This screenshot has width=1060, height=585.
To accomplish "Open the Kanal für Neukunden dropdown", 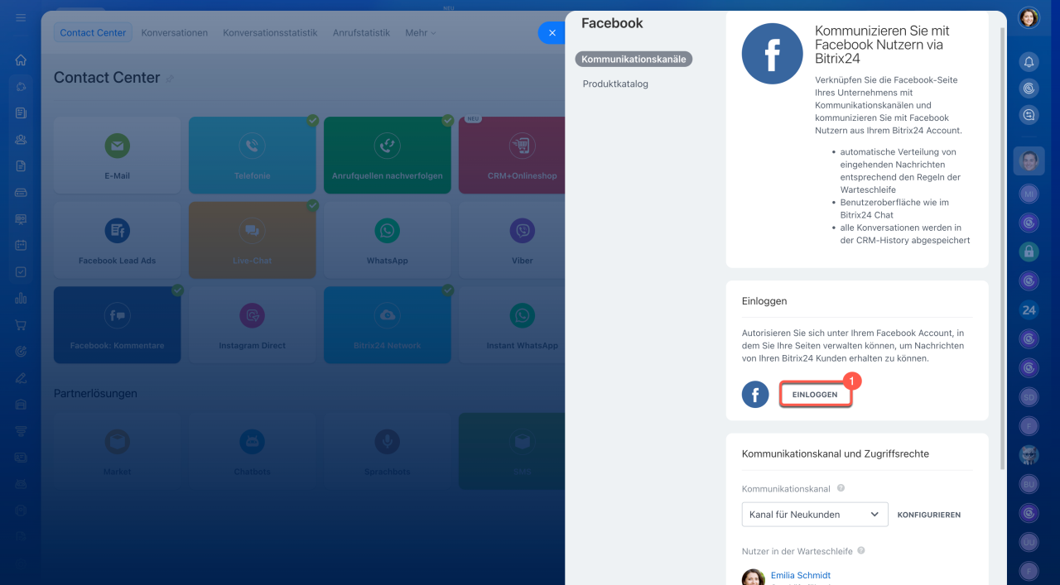I will pyautogui.click(x=815, y=515).
